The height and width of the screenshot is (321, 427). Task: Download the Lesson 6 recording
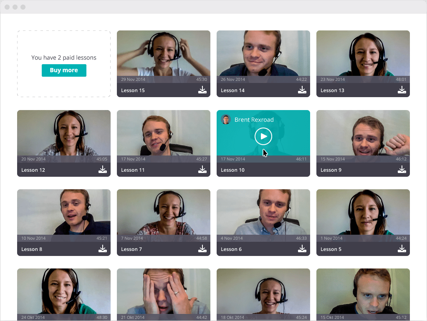302,249
